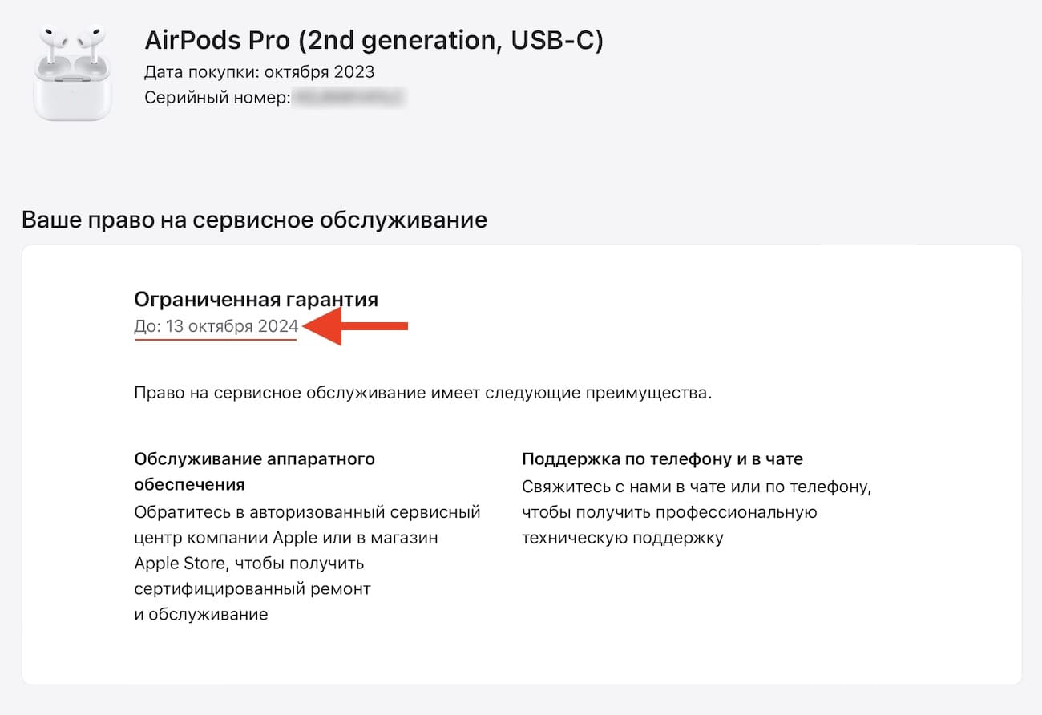Image resolution: width=1042 pixels, height=715 pixels.
Task: Click the Свяжитесь с нами в чате line
Action: (696, 486)
